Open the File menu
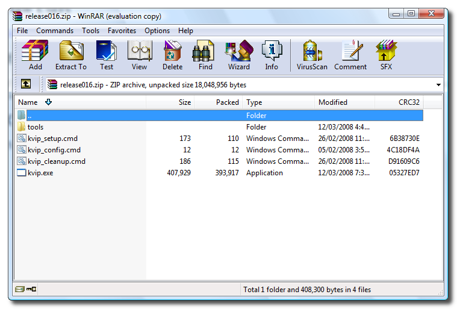This screenshot has height=309, width=457. click(x=22, y=31)
